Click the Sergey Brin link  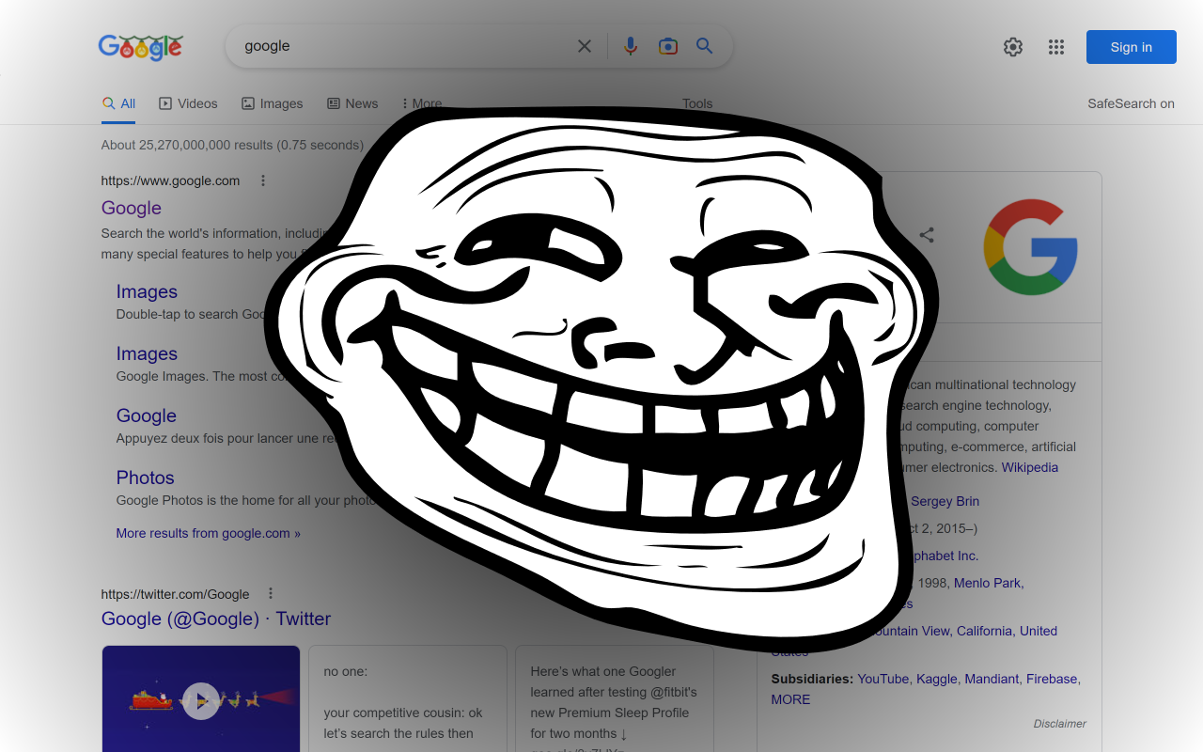coord(945,501)
